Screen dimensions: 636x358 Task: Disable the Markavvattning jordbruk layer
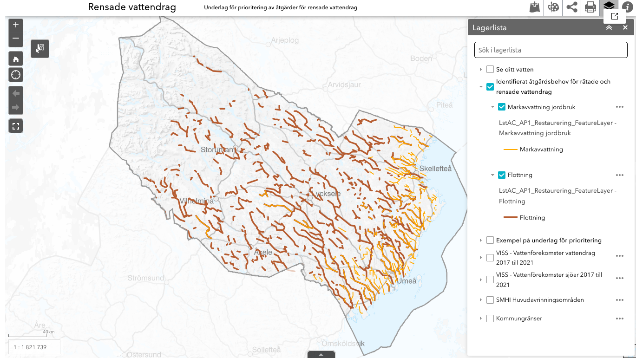click(x=502, y=107)
